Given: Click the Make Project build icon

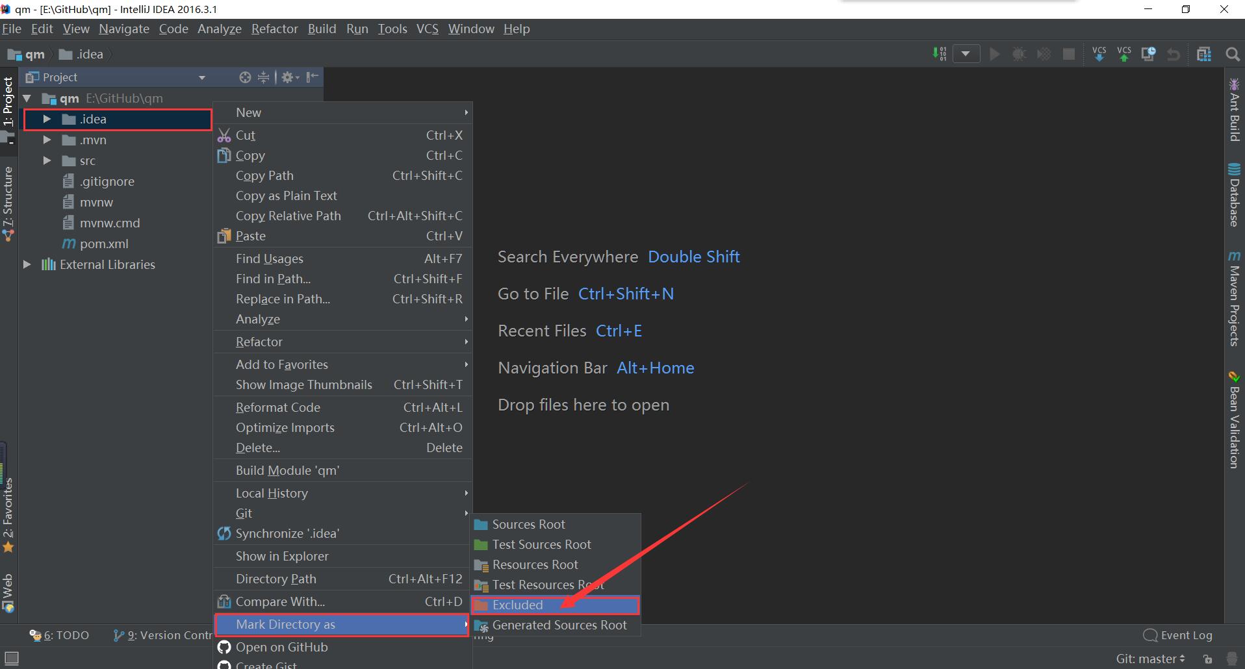Looking at the screenshot, I should [940, 54].
